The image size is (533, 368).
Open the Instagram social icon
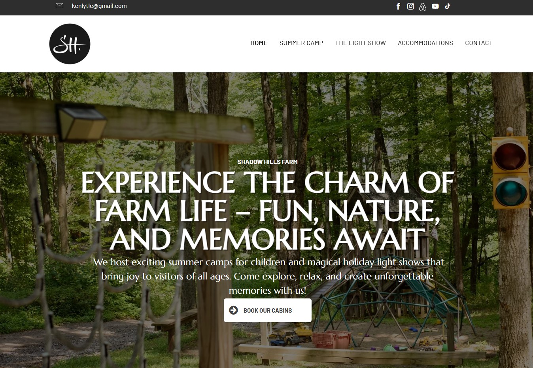(410, 6)
